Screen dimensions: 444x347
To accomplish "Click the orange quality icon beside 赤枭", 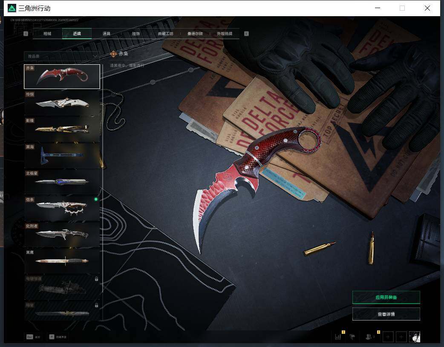I will [113, 54].
